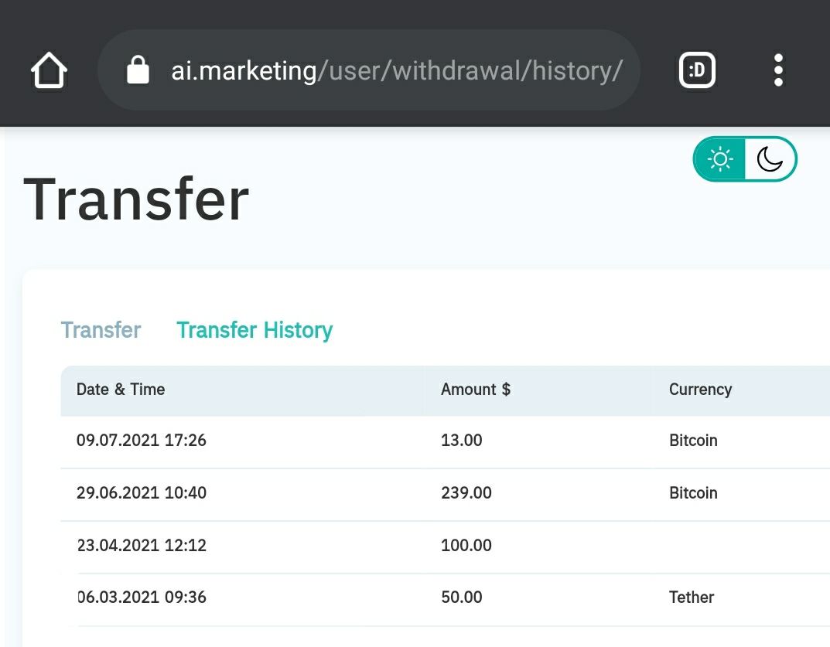Click the Amount $ column header

pyautogui.click(x=476, y=390)
